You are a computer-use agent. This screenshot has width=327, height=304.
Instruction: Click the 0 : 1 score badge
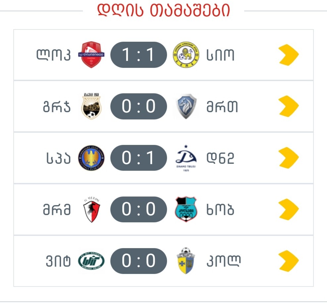pyautogui.click(x=139, y=157)
